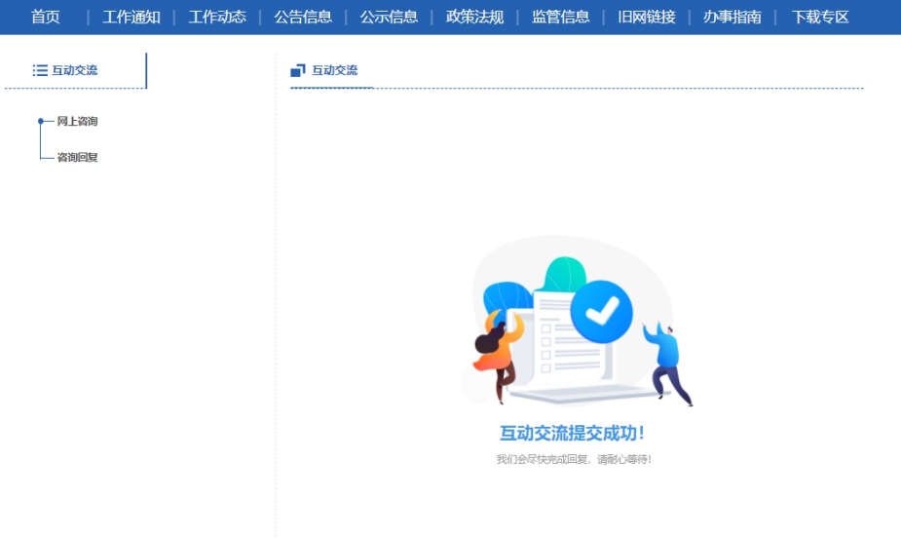901x538 pixels.
Task: Click the bullet dot next to 网上咨询
Action: pos(40,121)
